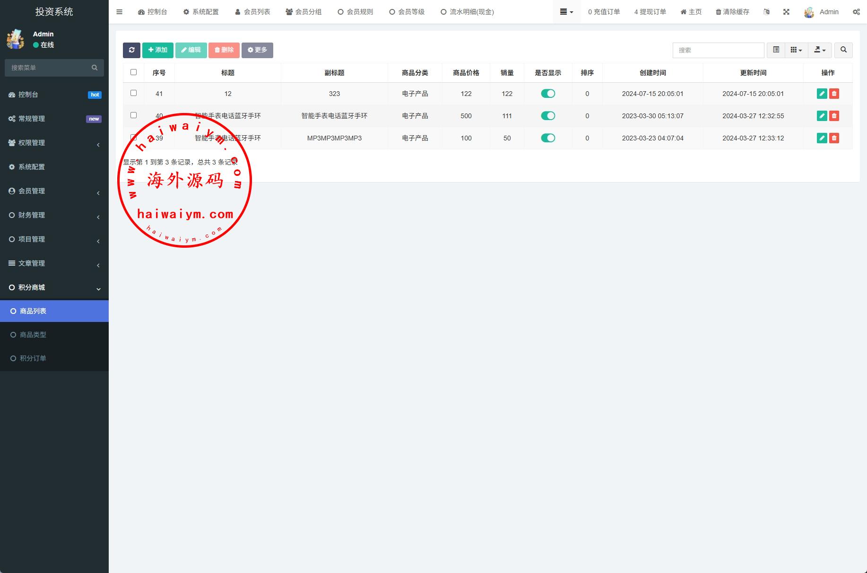Click the green 添加 button

click(157, 50)
